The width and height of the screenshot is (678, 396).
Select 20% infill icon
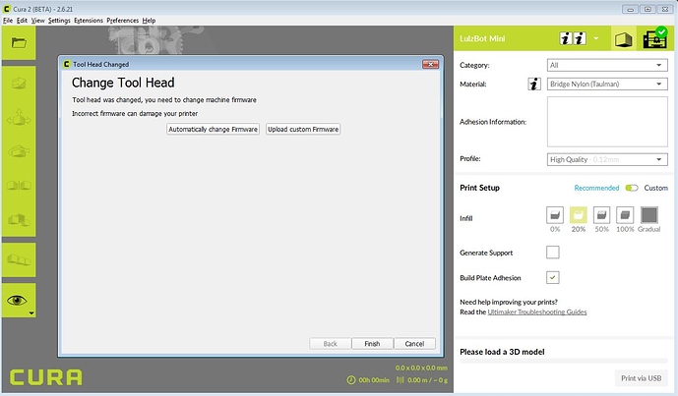click(x=578, y=214)
